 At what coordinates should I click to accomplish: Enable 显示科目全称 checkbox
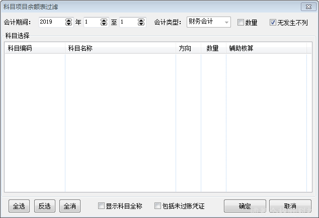tap(102, 205)
